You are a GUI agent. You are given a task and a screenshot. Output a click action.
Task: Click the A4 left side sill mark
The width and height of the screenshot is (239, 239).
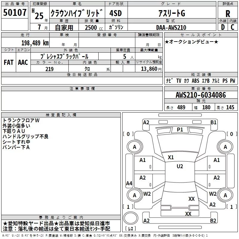[129, 183]
